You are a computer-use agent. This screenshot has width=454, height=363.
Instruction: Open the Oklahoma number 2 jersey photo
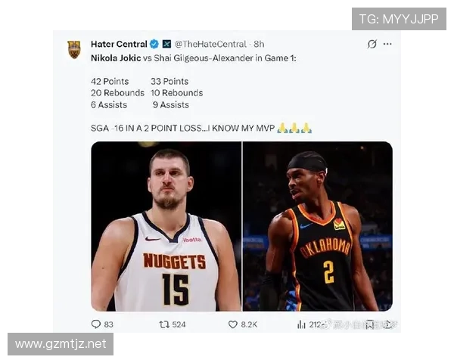pos(318,226)
